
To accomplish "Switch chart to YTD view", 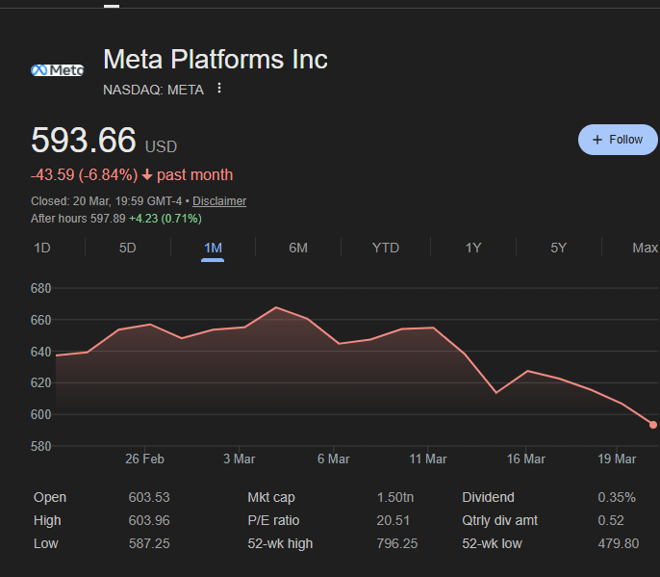I will point(386,248).
